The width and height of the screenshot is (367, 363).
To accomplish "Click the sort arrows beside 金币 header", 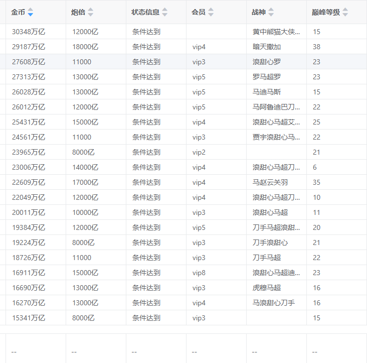I will [x=30, y=12].
